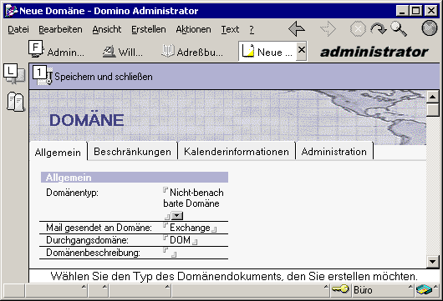Click the Wählen Sie den Typ help text
This screenshot has width=443, height=301.
pyautogui.click(x=234, y=276)
